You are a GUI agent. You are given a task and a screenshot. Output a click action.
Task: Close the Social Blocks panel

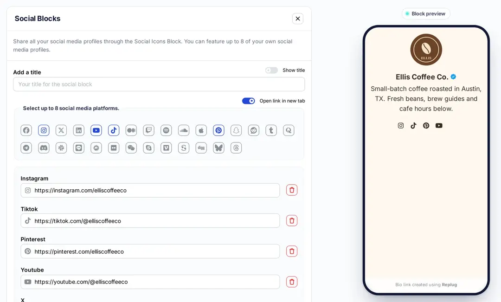tap(298, 19)
